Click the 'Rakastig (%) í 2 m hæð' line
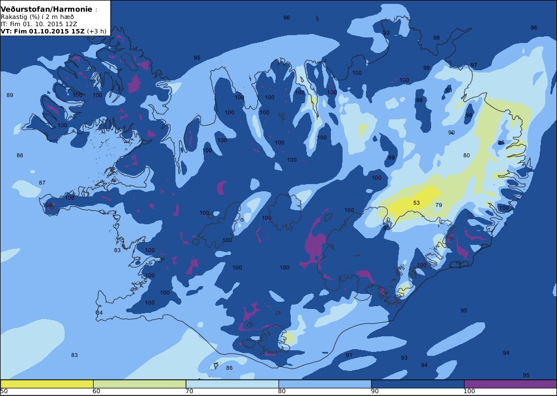557x396 pixels. [37, 17]
